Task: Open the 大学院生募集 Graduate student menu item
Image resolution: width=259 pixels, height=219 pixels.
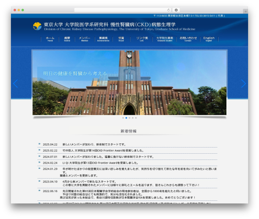Action: tap(165, 39)
